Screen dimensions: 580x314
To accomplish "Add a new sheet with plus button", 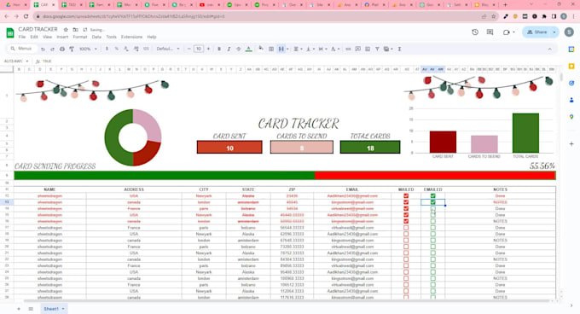I will tap(19, 309).
